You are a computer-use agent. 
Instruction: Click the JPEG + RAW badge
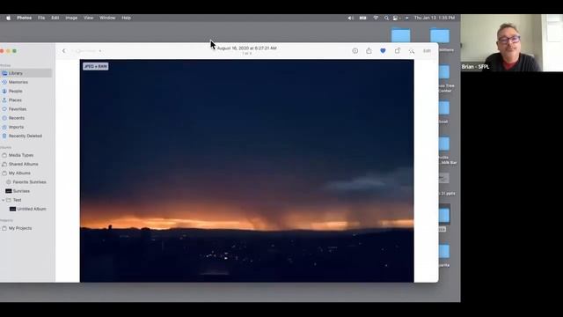click(x=96, y=67)
